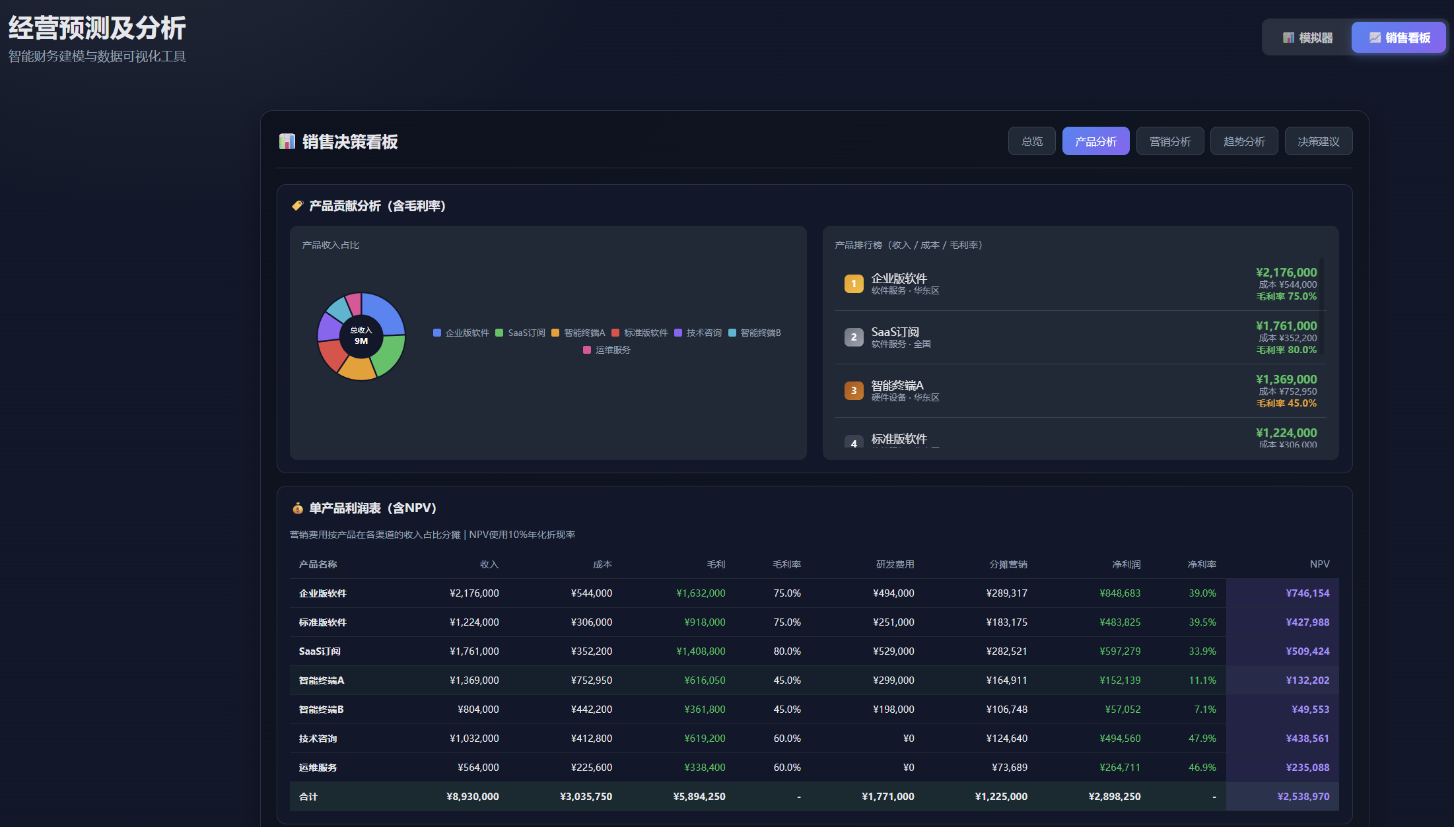Click rank 2 badge for SaaS订阅
Screen dimensions: 1454x827
pos(853,337)
